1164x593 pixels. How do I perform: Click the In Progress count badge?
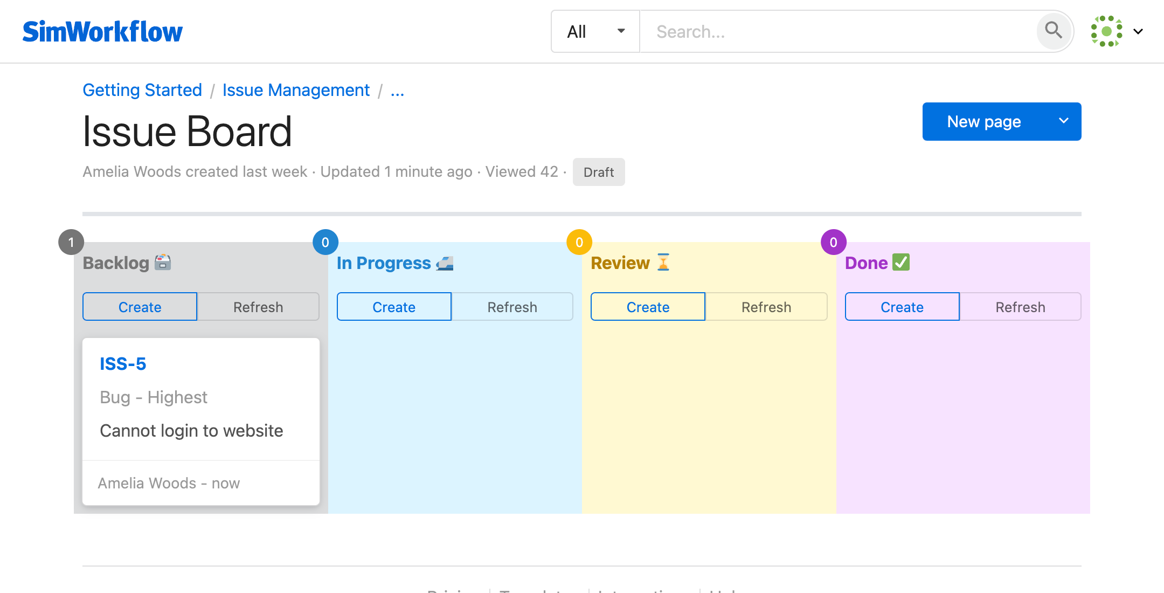(325, 243)
